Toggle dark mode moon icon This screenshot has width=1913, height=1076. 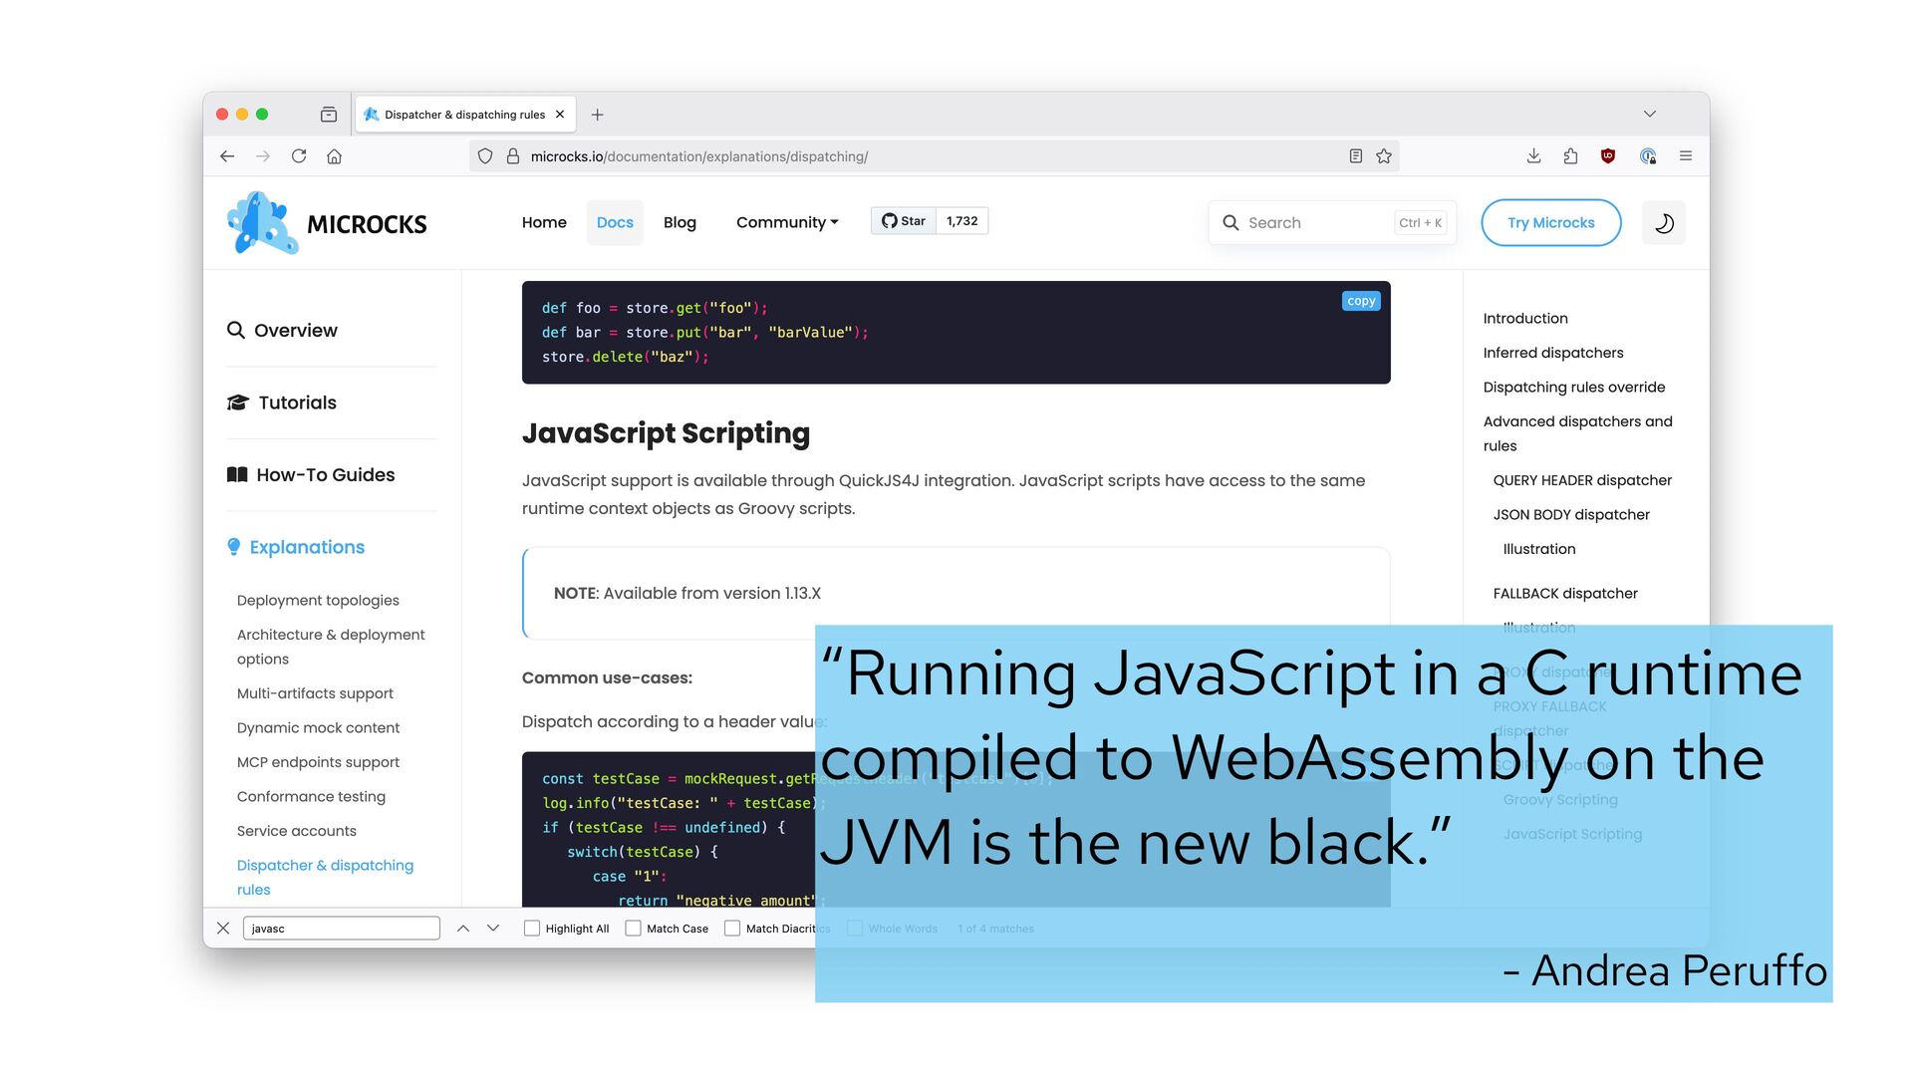click(1663, 223)
